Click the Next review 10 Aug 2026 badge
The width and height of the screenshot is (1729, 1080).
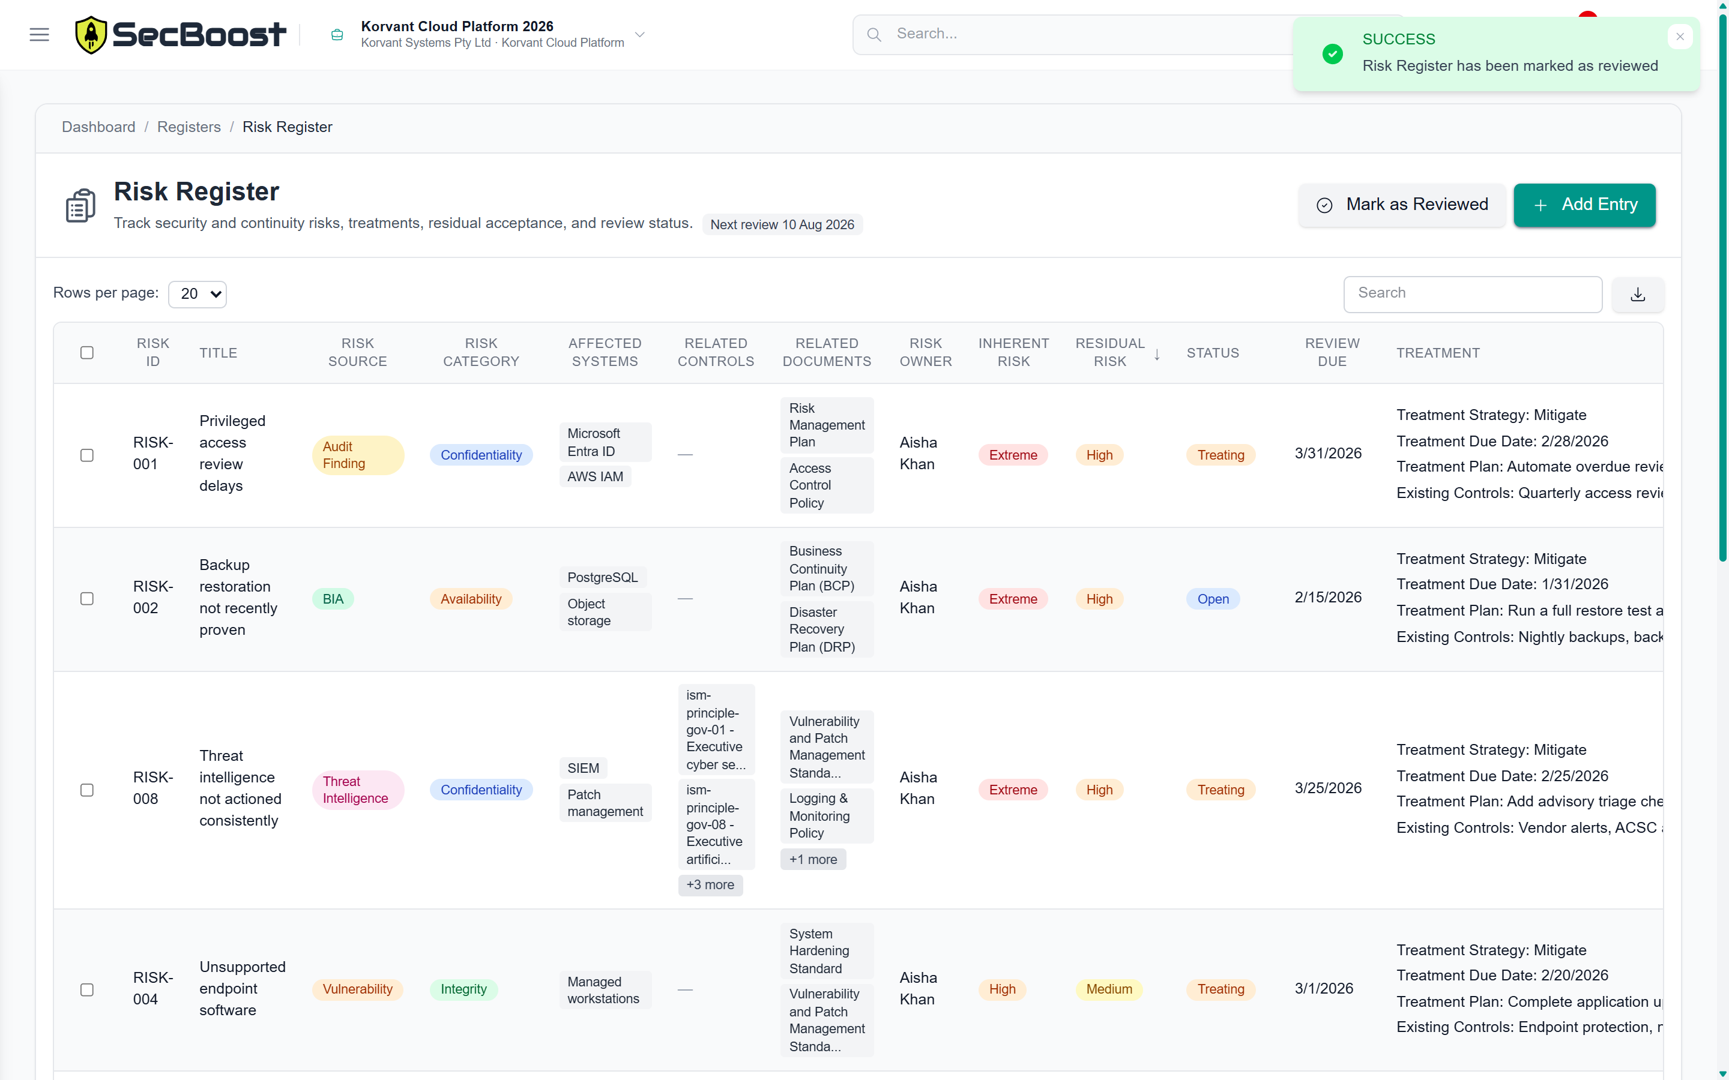(x=782, y=224)
